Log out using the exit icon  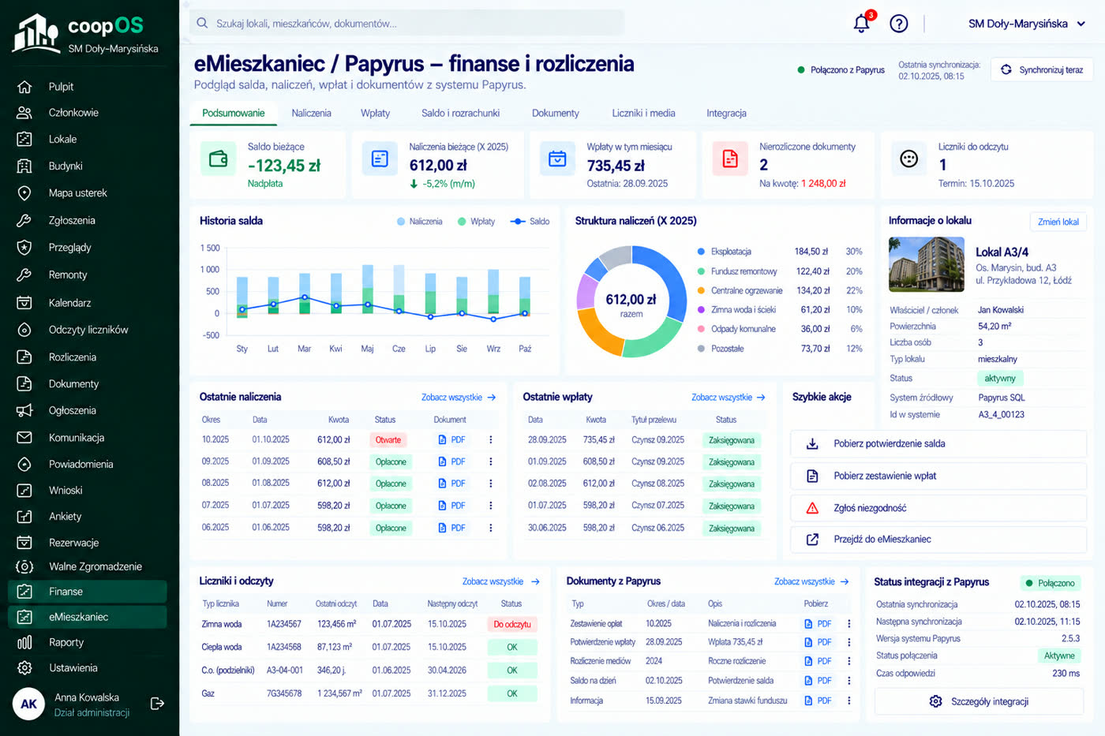(x=157, y=704)
